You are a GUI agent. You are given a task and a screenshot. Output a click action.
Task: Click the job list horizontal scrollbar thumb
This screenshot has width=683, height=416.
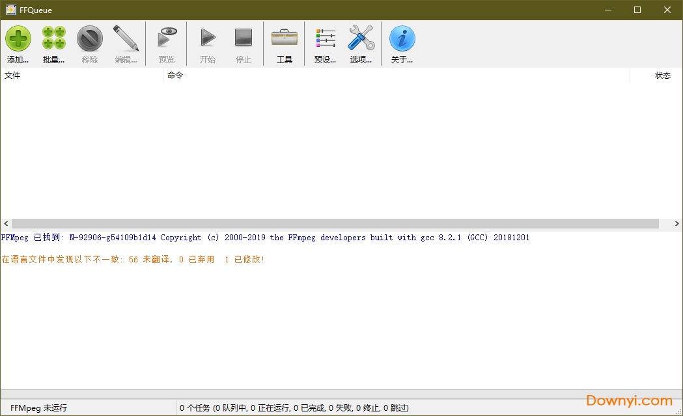coord(335,224)
